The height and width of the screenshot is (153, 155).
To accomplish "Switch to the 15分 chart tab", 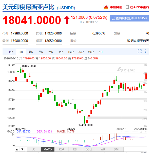I will tap(71, 52).
